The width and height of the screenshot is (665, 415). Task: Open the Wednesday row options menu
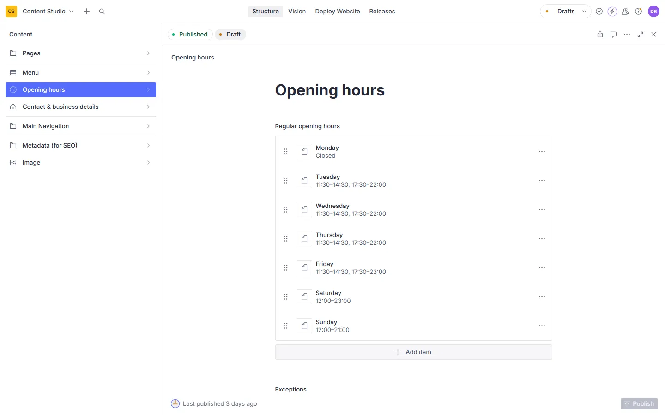coord(542,210)
